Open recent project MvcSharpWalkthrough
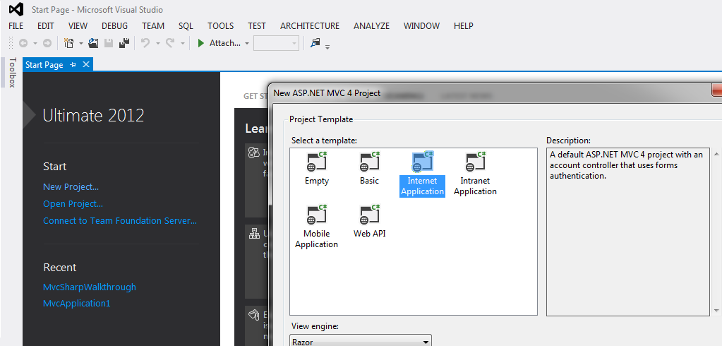 point(90,287)
